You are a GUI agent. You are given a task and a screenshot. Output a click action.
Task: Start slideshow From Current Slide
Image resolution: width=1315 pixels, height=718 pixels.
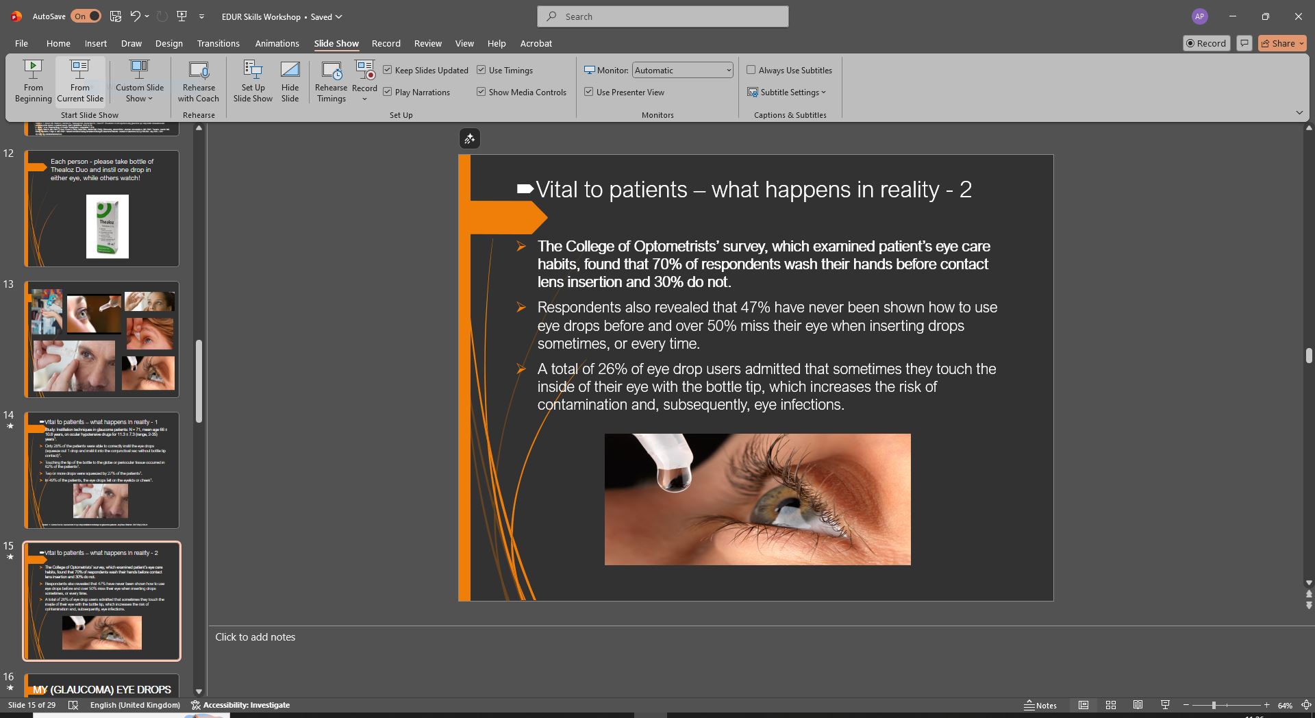tap(79, 81)
